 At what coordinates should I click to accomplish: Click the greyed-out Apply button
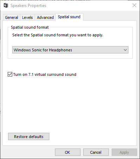[x=124, y=152]
